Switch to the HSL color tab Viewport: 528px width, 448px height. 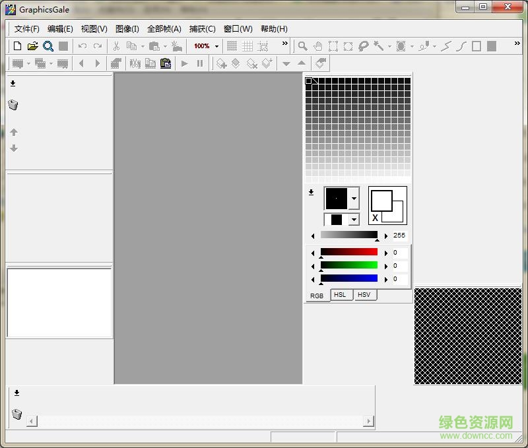(x=340, y=295)
